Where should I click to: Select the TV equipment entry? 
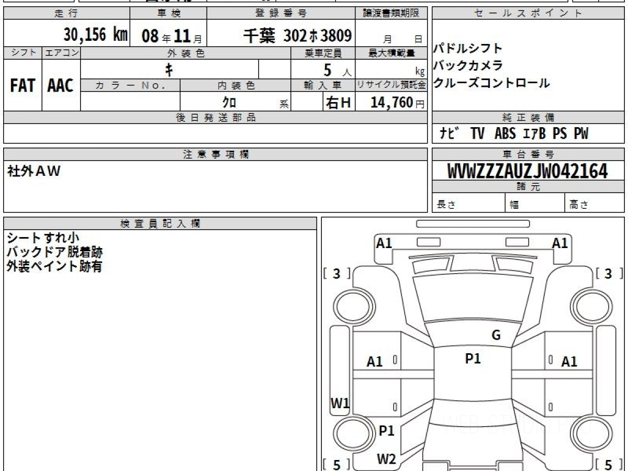(477, 134)
